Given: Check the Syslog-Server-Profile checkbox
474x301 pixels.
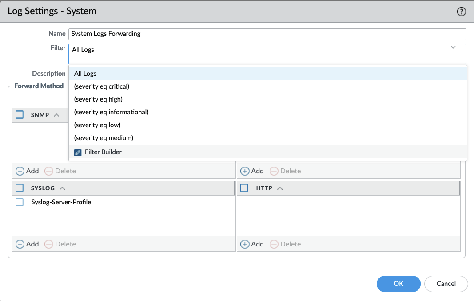Looking at the screenshot, I should point(20,202).
